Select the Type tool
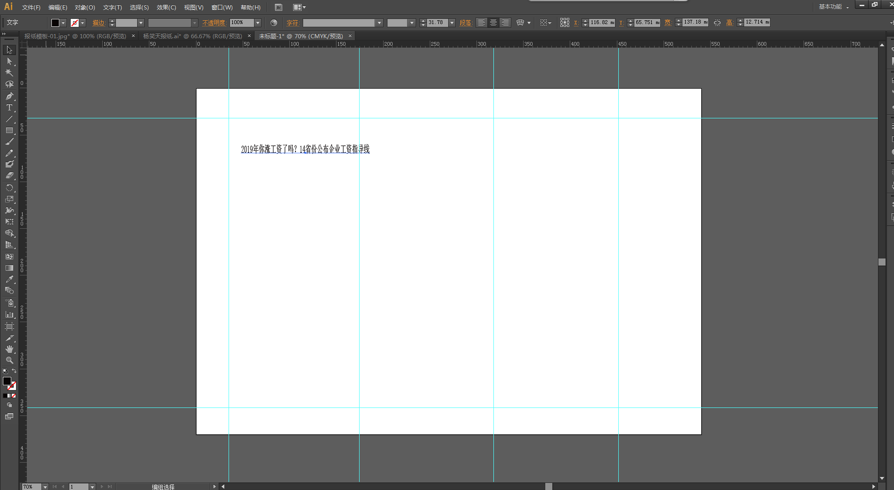894x490 pixels. click(x=9, y=108)
